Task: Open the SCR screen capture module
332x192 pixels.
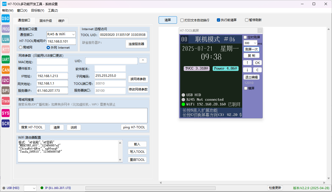Action: [6, 123]
